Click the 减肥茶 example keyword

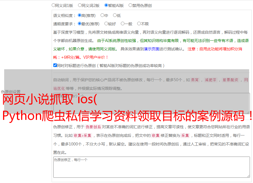click(211, 80)
